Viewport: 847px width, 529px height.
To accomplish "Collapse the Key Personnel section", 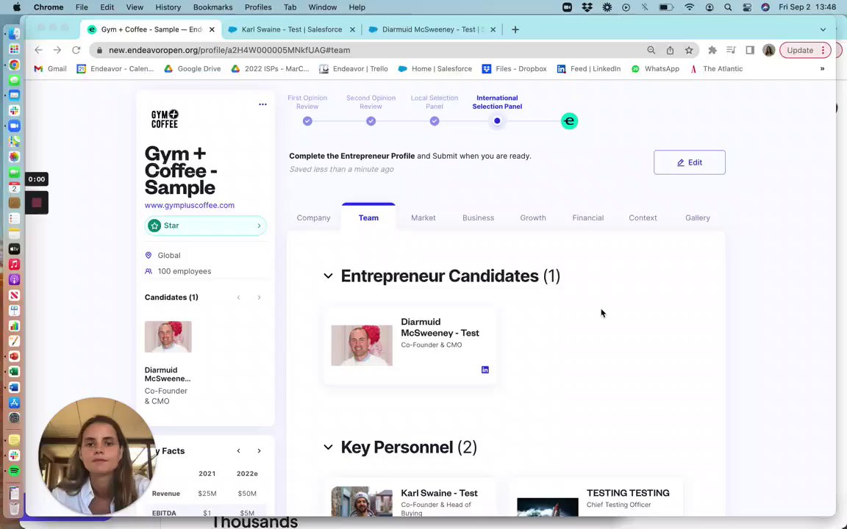I will click(328, 447).
